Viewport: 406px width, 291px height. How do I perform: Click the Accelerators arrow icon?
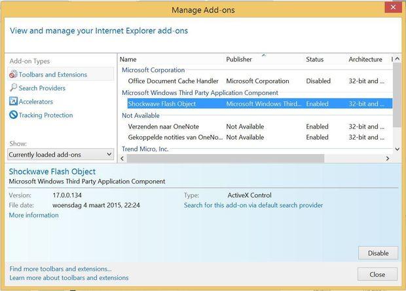[13, 102]
